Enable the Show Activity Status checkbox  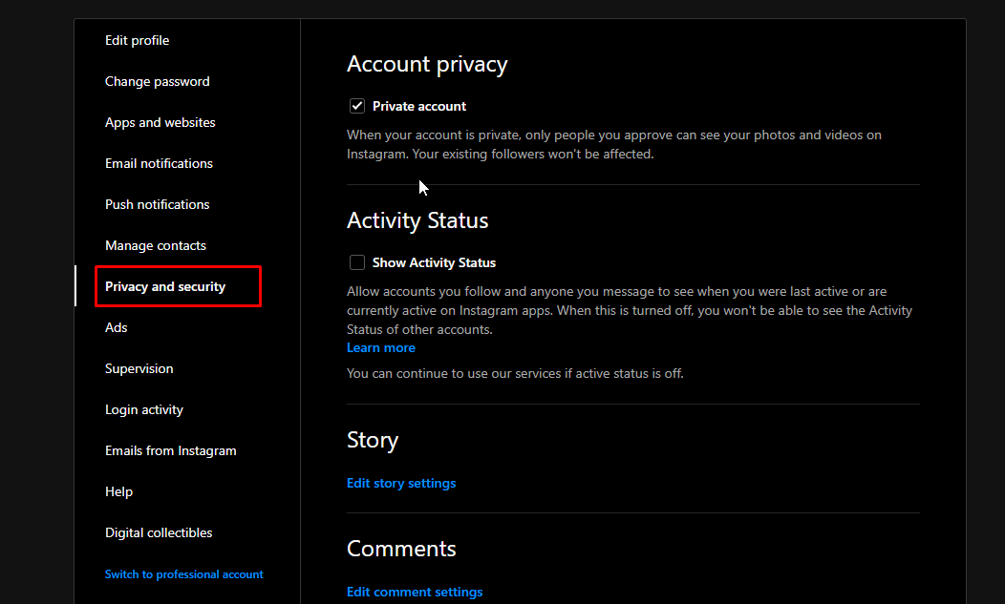(x=357, y=262)
